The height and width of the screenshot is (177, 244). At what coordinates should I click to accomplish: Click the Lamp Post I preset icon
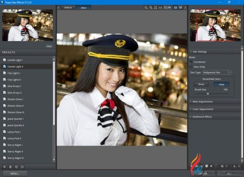(4, 132)
